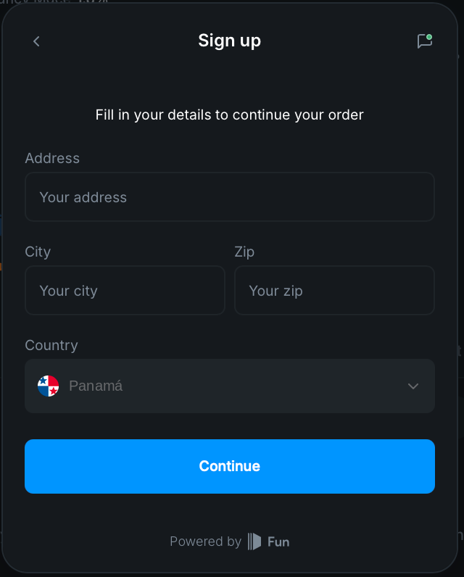Focus the Your zip input field

coord(334,291)
